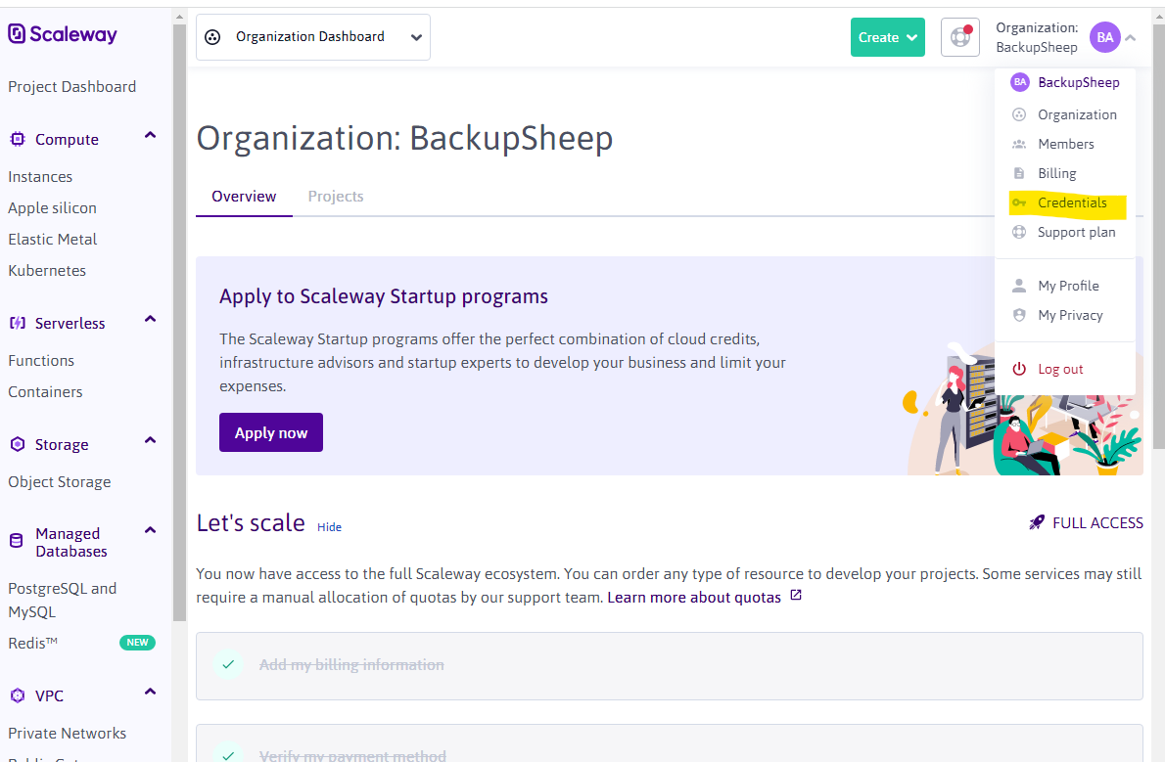Open Object Storage
The image size is (1165, 762).
pos(60,482)
